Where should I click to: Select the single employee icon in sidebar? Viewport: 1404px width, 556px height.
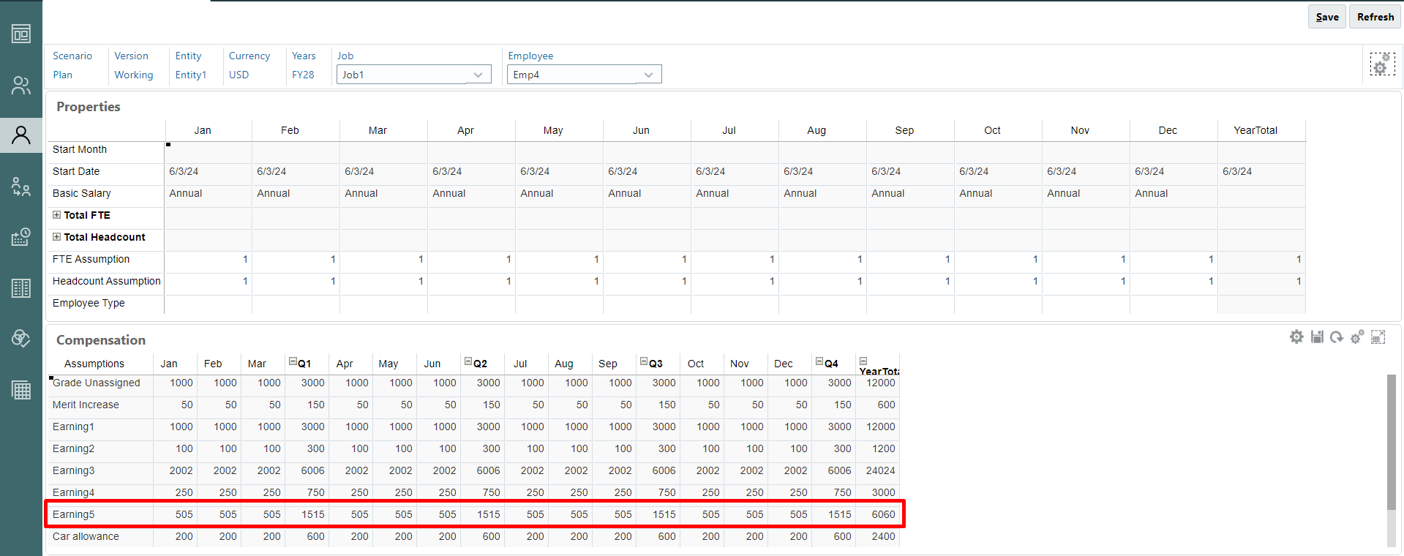(x=21, y=135)
